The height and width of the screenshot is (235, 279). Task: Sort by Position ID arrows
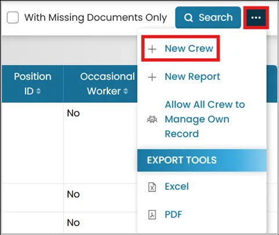pos(38,91)
